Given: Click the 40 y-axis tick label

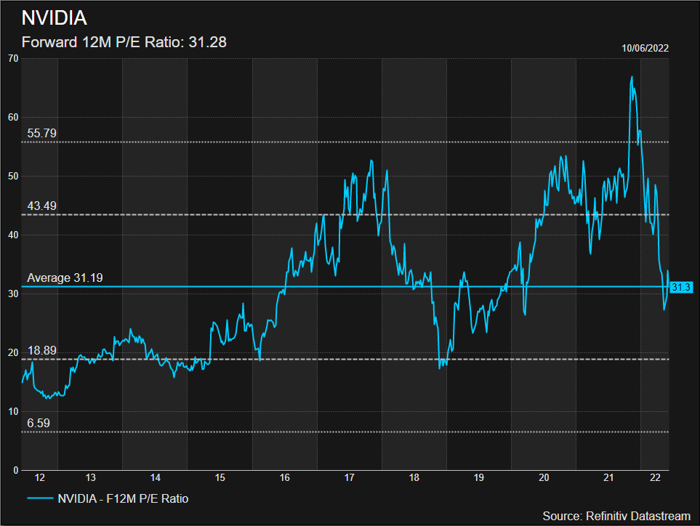Looking at the screenshot, I should coord(13,235).
